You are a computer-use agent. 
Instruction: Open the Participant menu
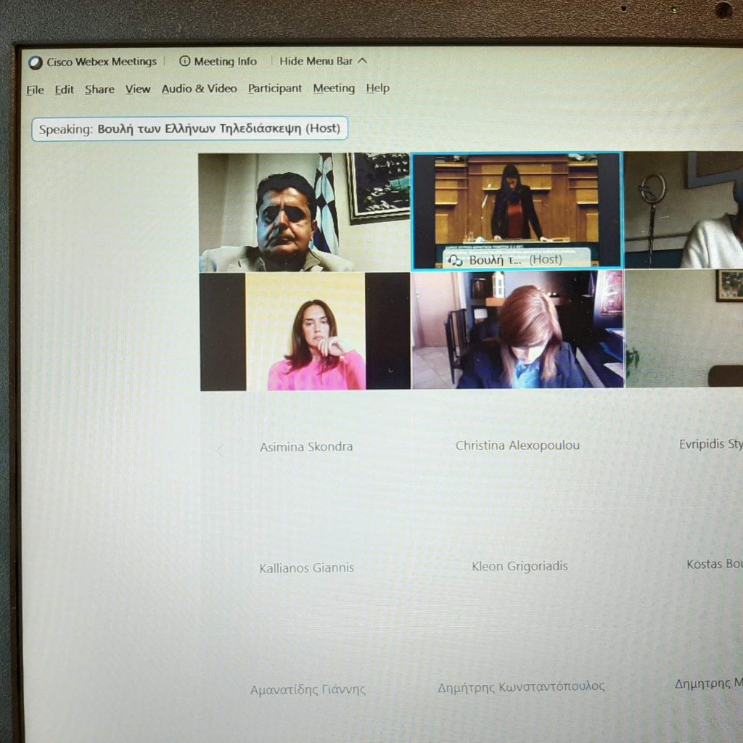click(274, 89)
